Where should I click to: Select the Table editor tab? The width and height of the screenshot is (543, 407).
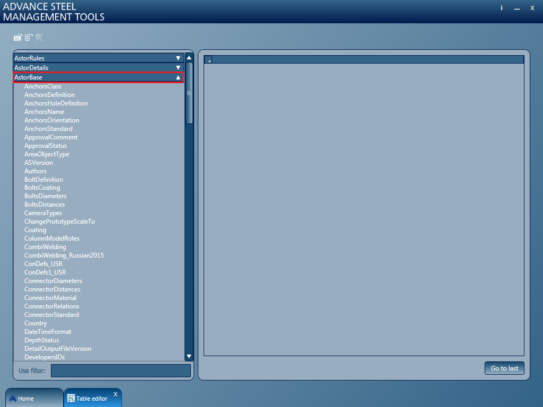92,399
